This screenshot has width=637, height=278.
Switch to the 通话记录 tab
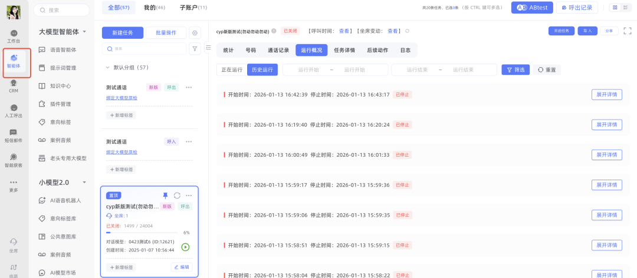(x=278, y=50)
